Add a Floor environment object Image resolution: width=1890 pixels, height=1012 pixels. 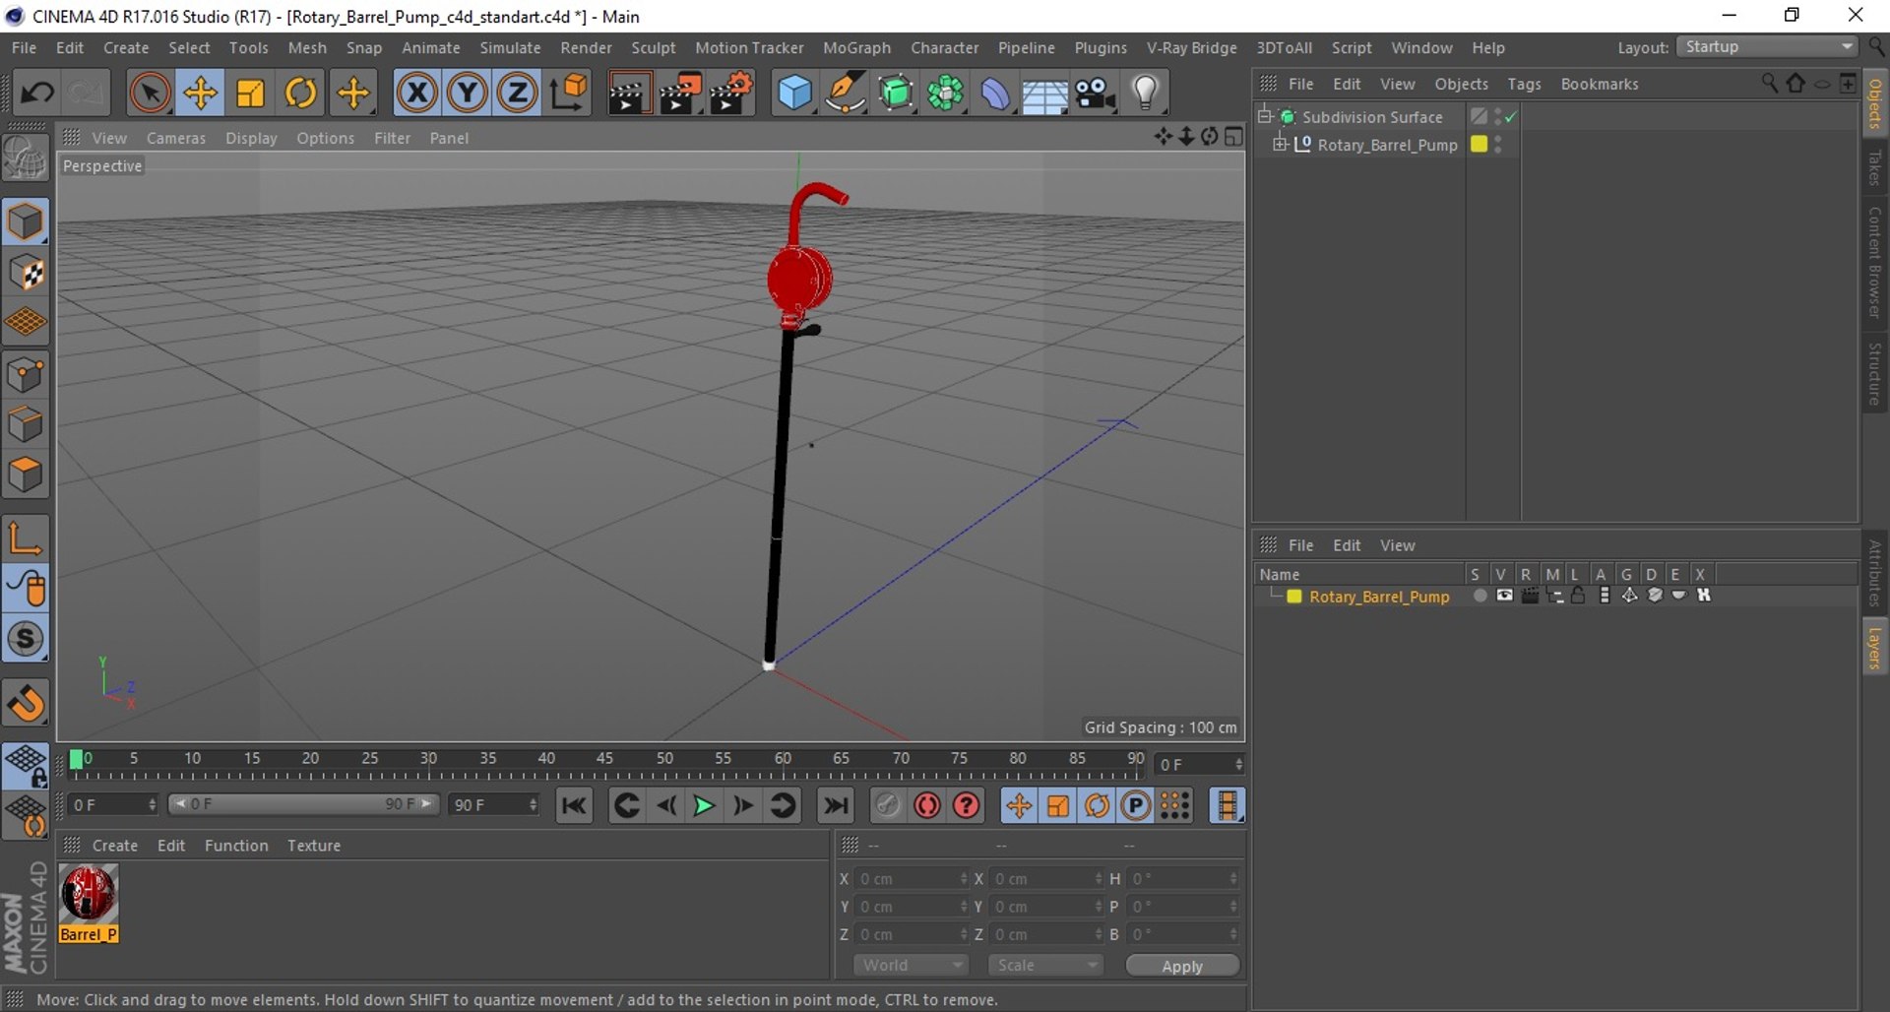pyautogui.click(x=1044, y=94)
